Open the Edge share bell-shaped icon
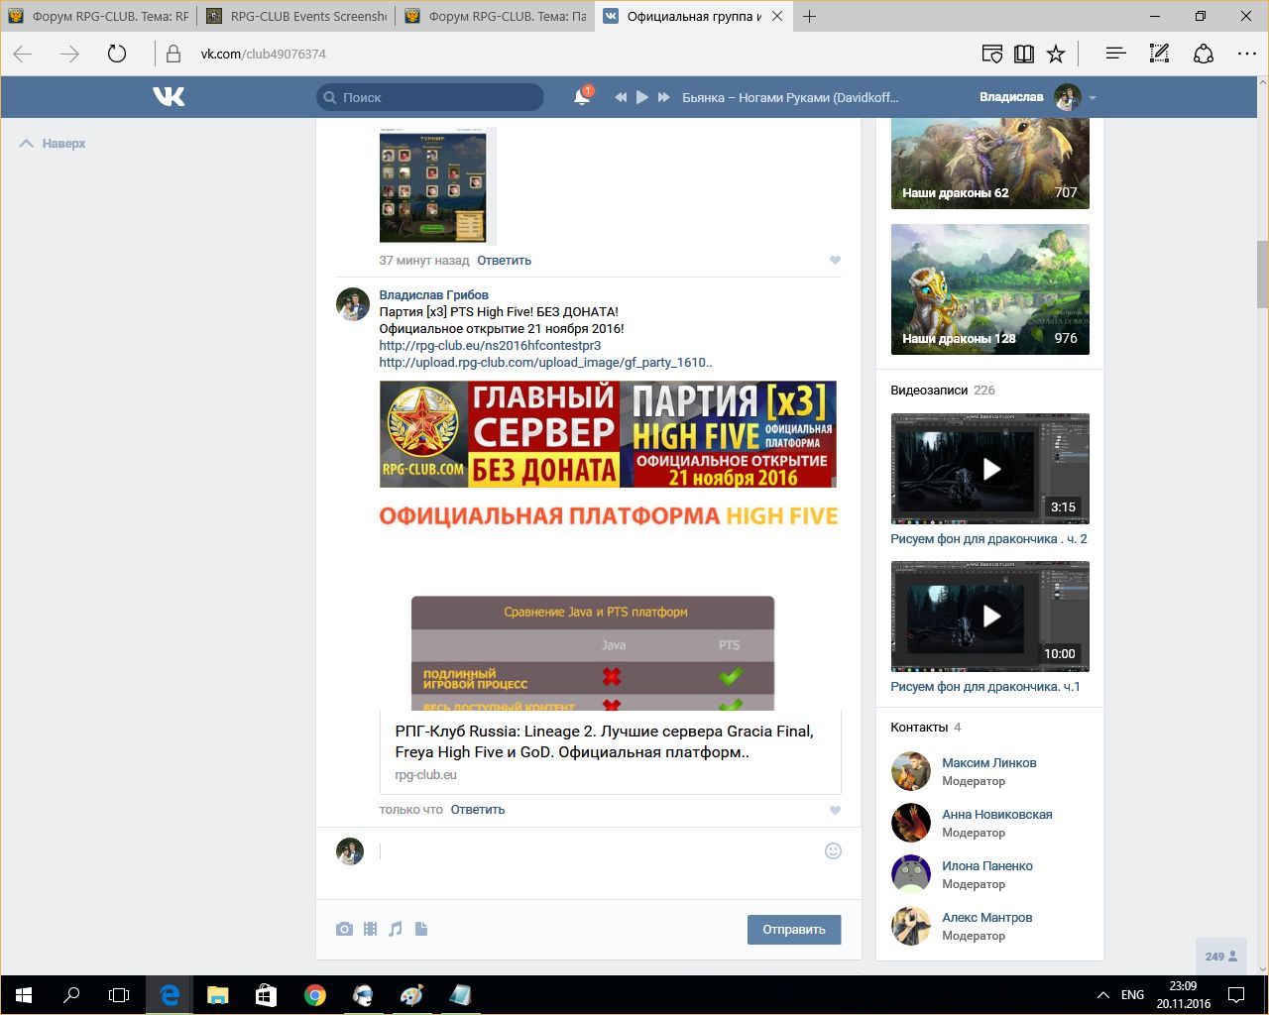This screenshot has height=1015, width=1269. (1204, 54)
